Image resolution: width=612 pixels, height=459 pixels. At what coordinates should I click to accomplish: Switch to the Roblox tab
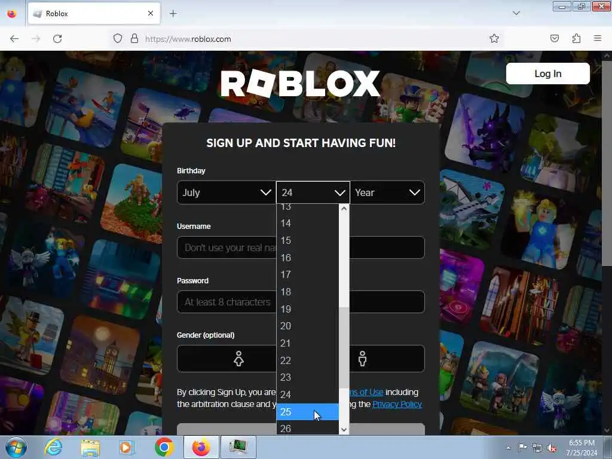tap(94, 14)
